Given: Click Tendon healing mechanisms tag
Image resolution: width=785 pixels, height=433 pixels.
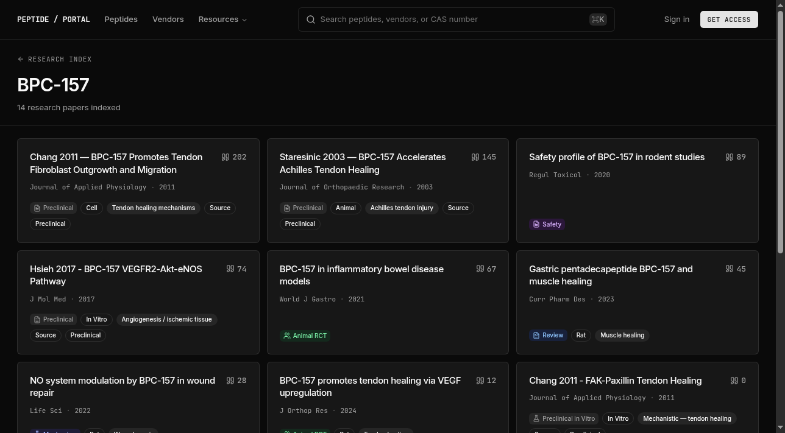Looking at the screenshot, I should [154, 208].
